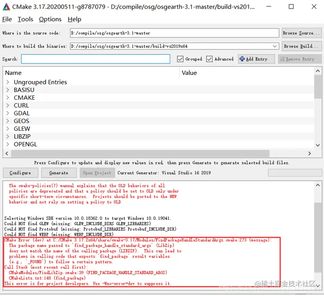Click the Generate button
Image resolution: width=324 pixels, height=296 pixels.
click(x=59, y=173)
